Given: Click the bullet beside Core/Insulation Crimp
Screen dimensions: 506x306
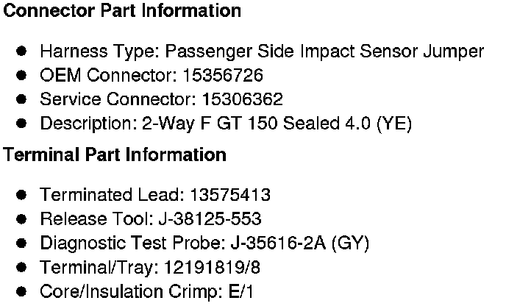Looking at the screenshot, I should pyautogui.click(x=22, y=291).
